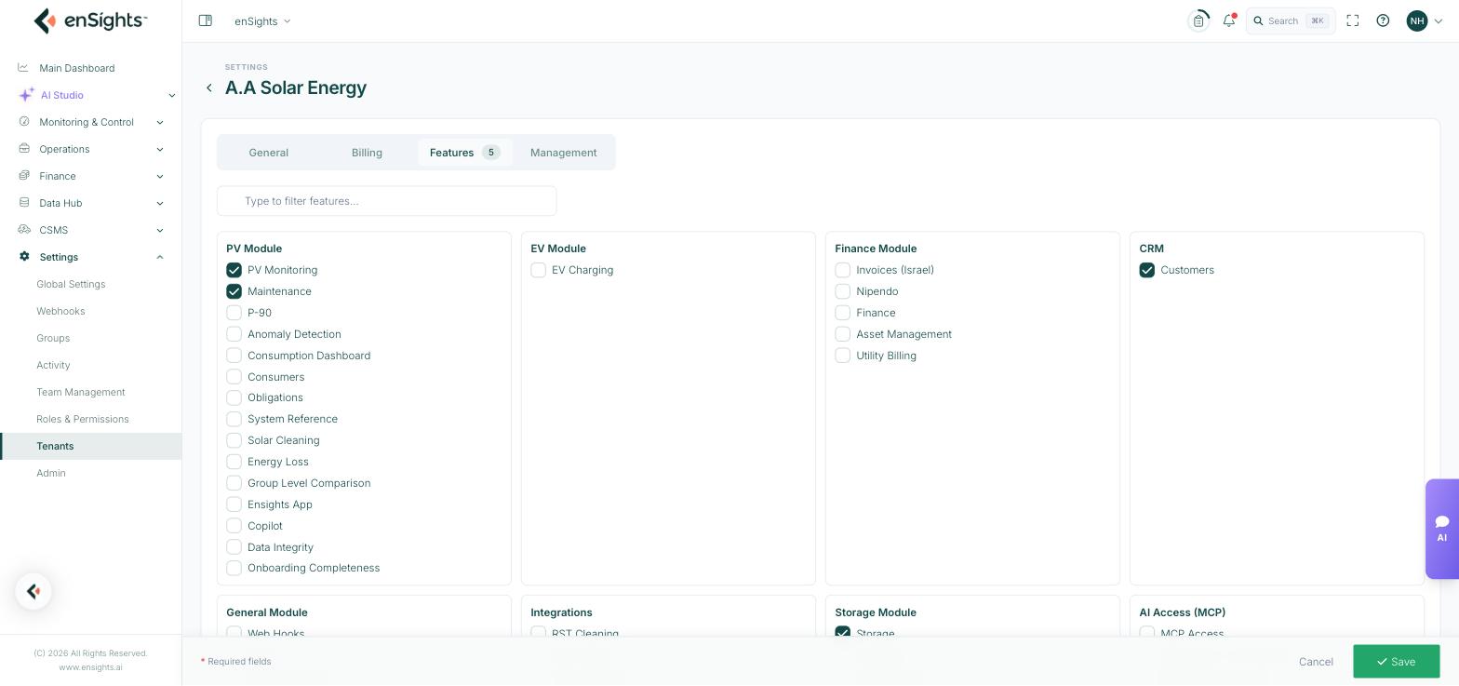Click the Data Hub icon
The image size is (1459, 686).
tap(24, 202)
